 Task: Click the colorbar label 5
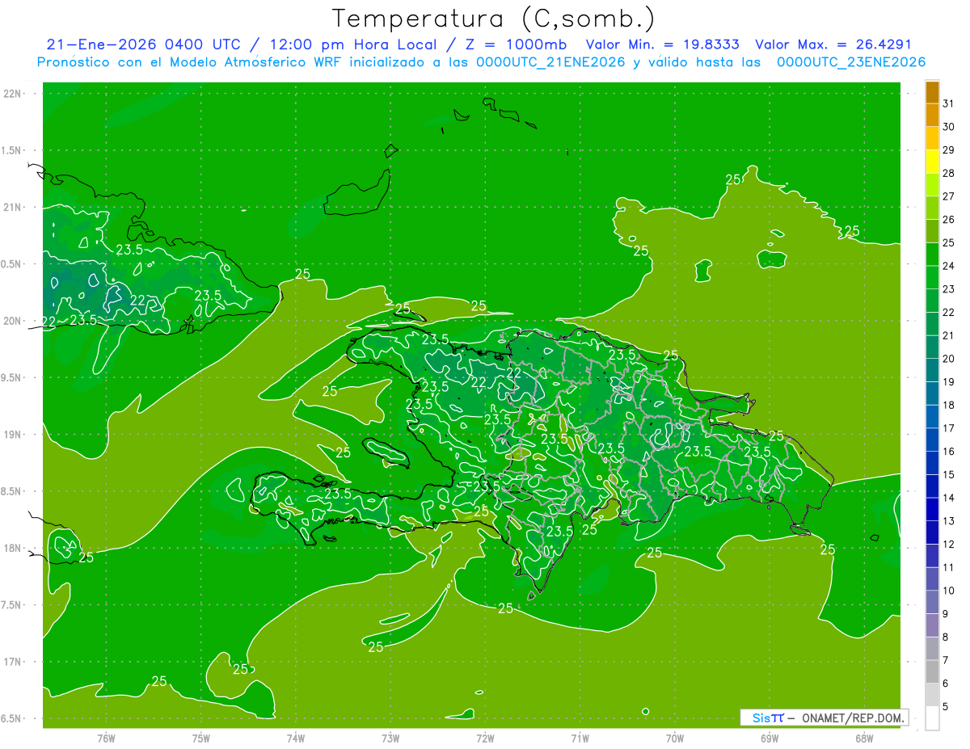point(946,706)
